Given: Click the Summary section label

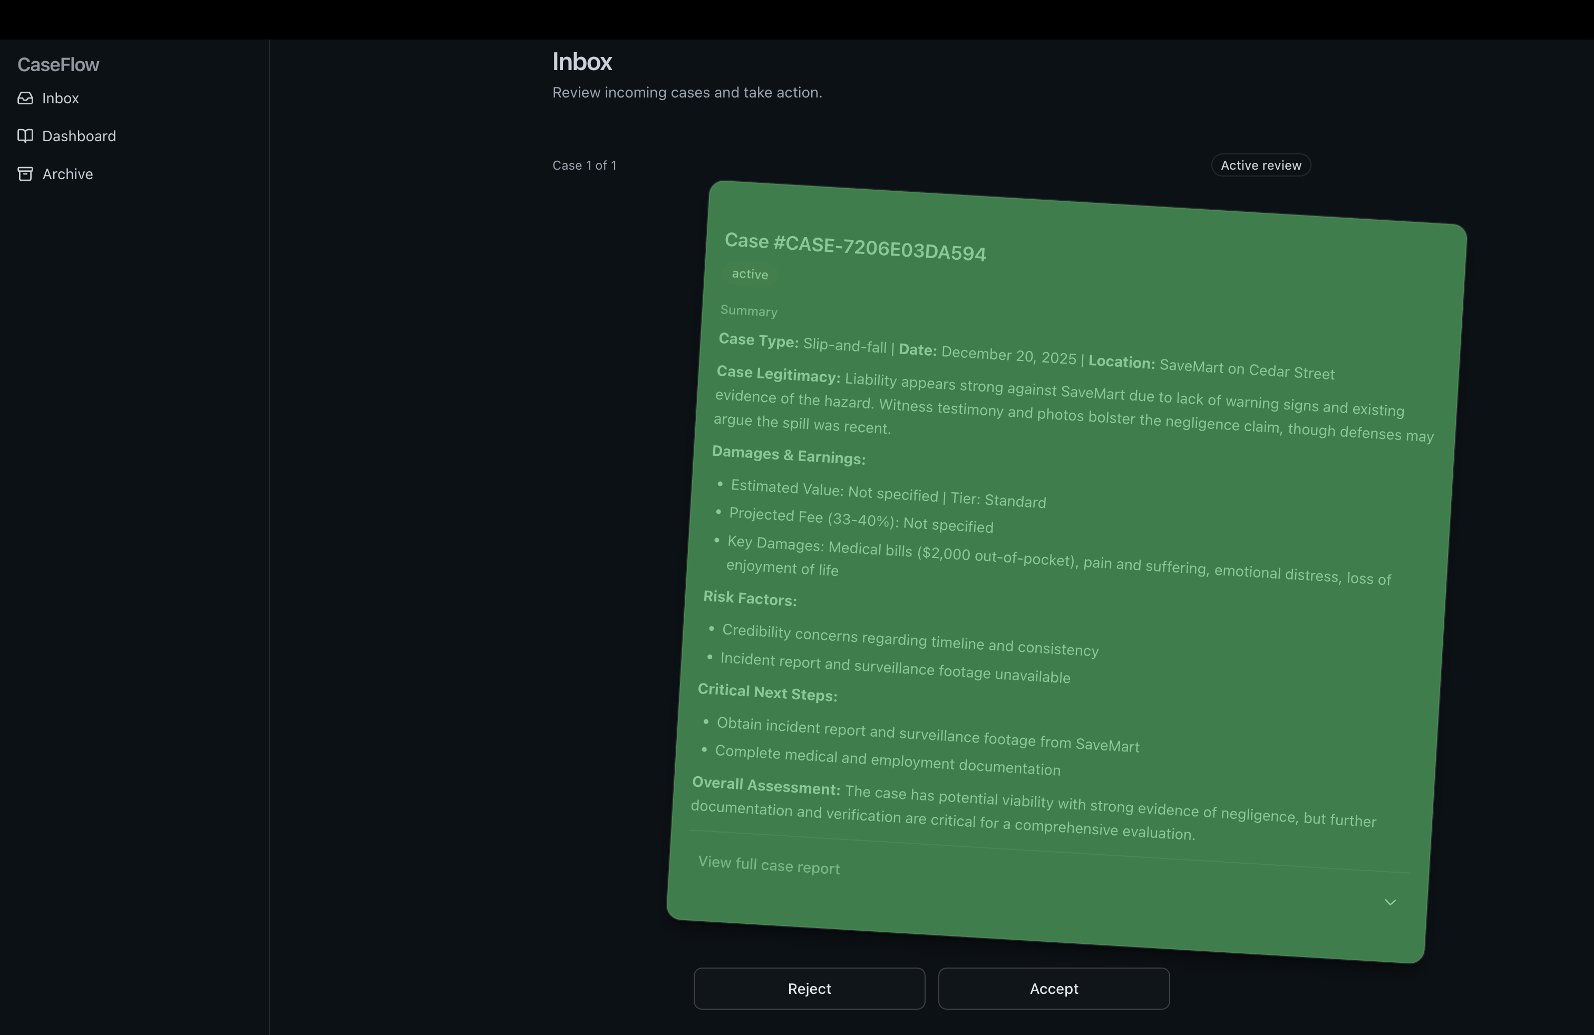Looking at the screenshot, I should (x=748, y=310).
